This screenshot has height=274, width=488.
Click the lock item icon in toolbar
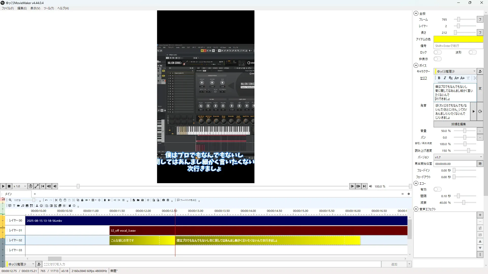(x=82, y=200)
